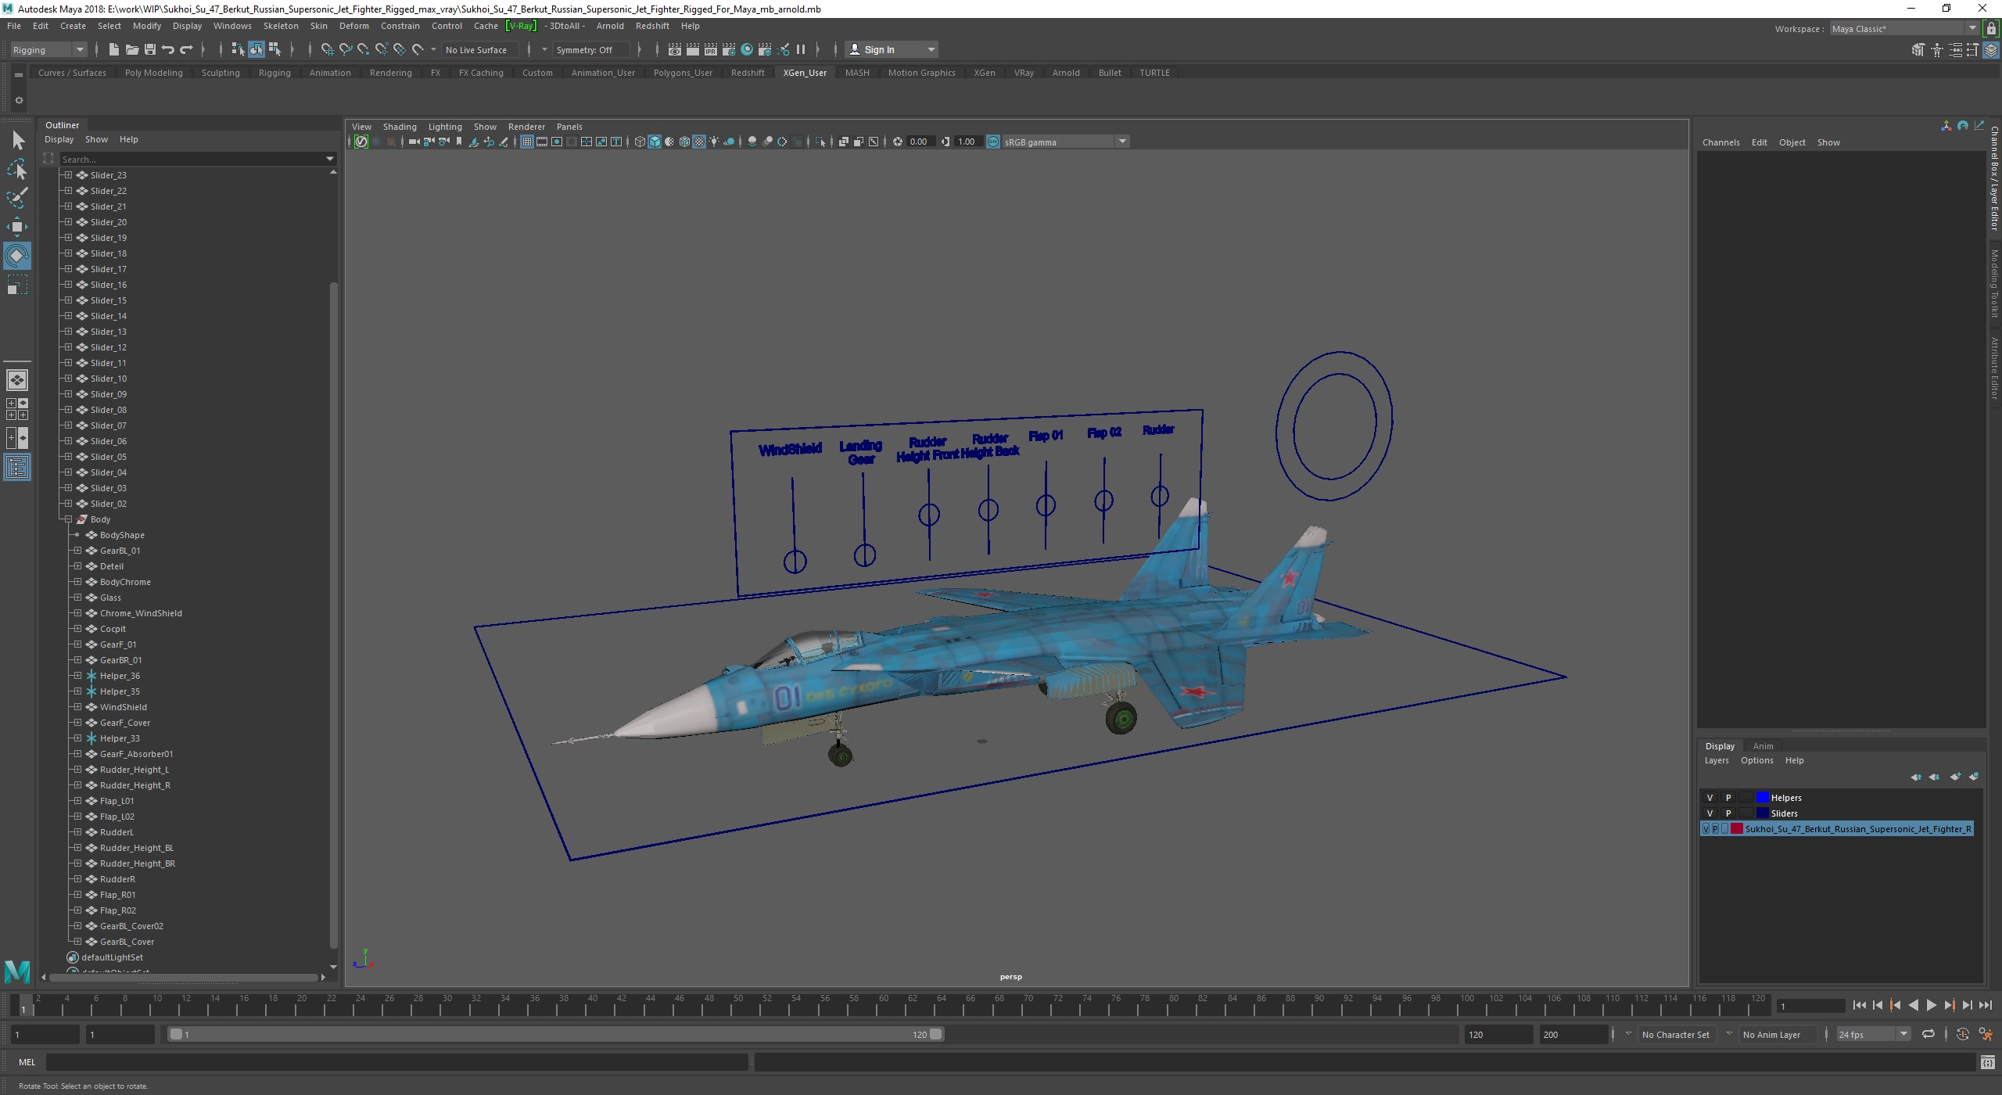Toggle playback P of Helpers layer
The height and width of the screenshot is (1095, 2002).
1728,798
